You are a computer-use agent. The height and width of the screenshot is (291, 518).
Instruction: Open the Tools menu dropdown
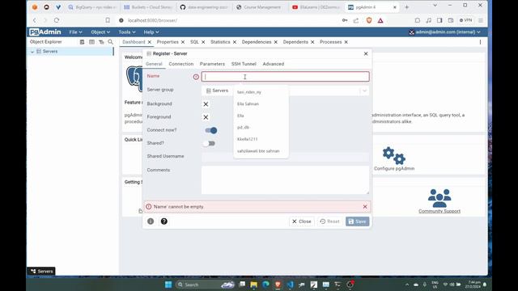[127, 32]
